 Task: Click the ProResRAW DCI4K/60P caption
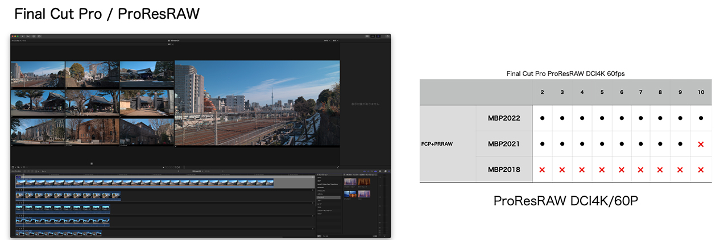tap(565, 201)
